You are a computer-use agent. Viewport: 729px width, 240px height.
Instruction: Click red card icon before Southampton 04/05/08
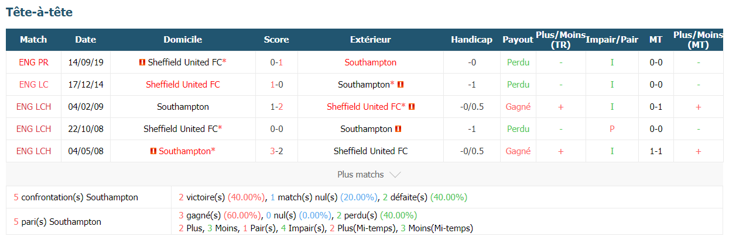tap(153, 151)
